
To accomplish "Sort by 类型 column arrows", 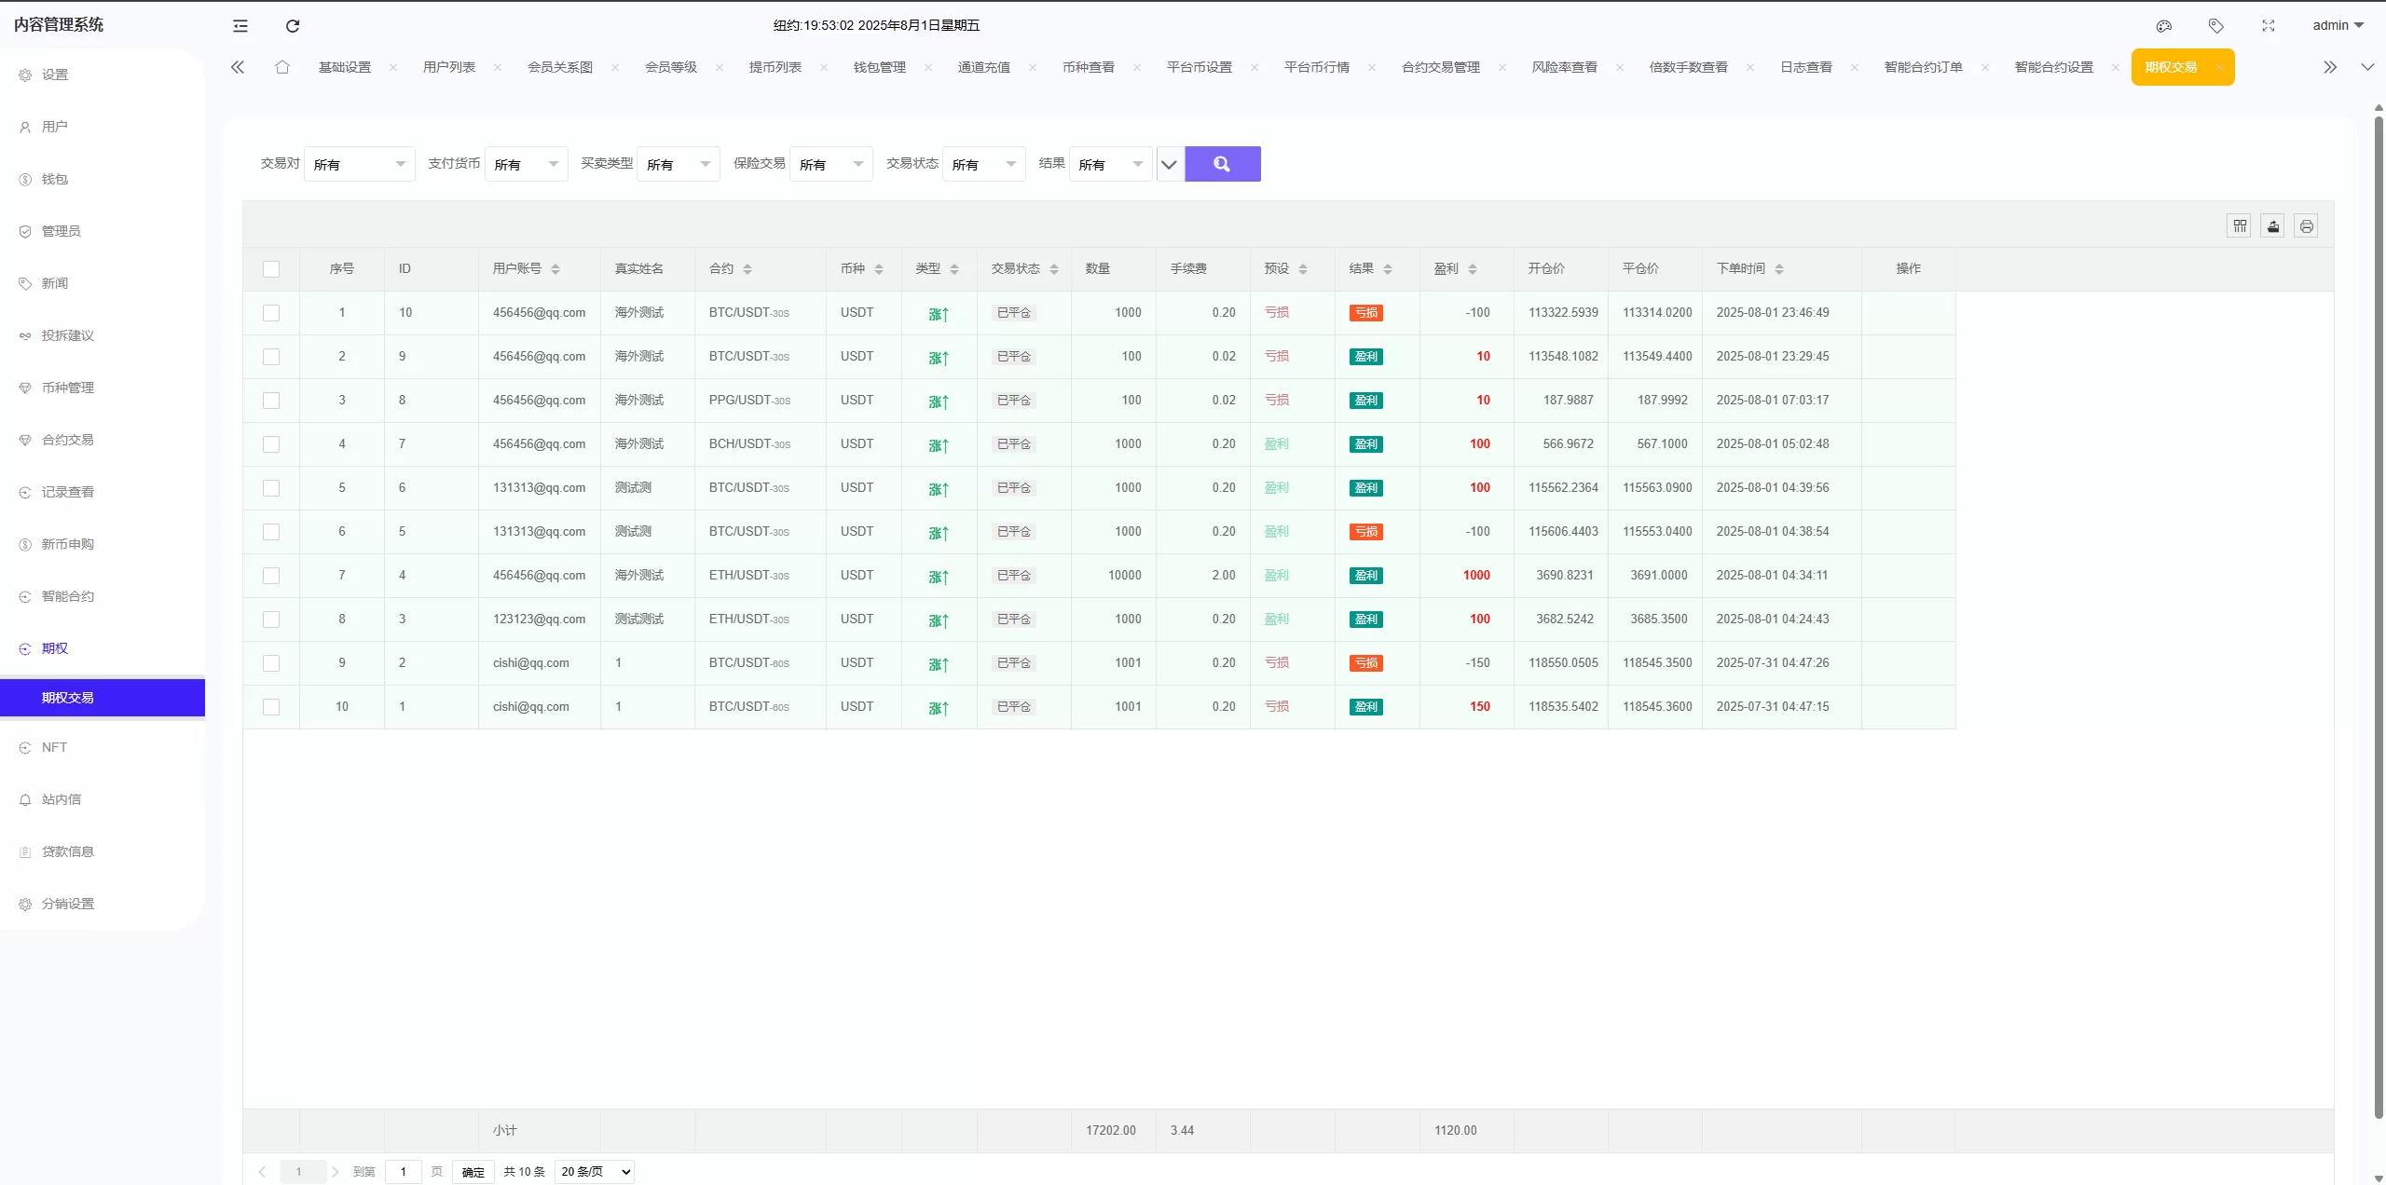I will 954,269.
